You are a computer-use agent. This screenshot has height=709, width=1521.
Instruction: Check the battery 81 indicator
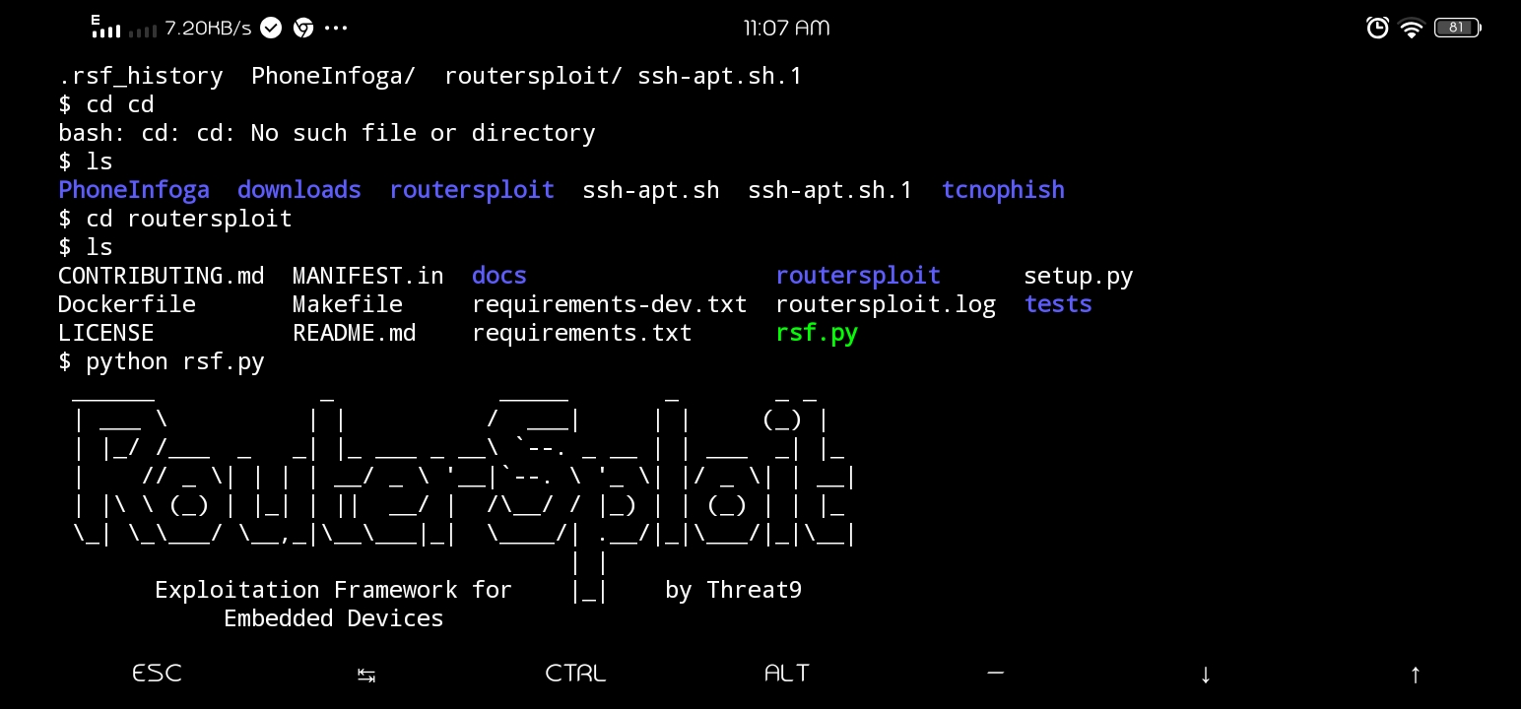point(1458,28)
